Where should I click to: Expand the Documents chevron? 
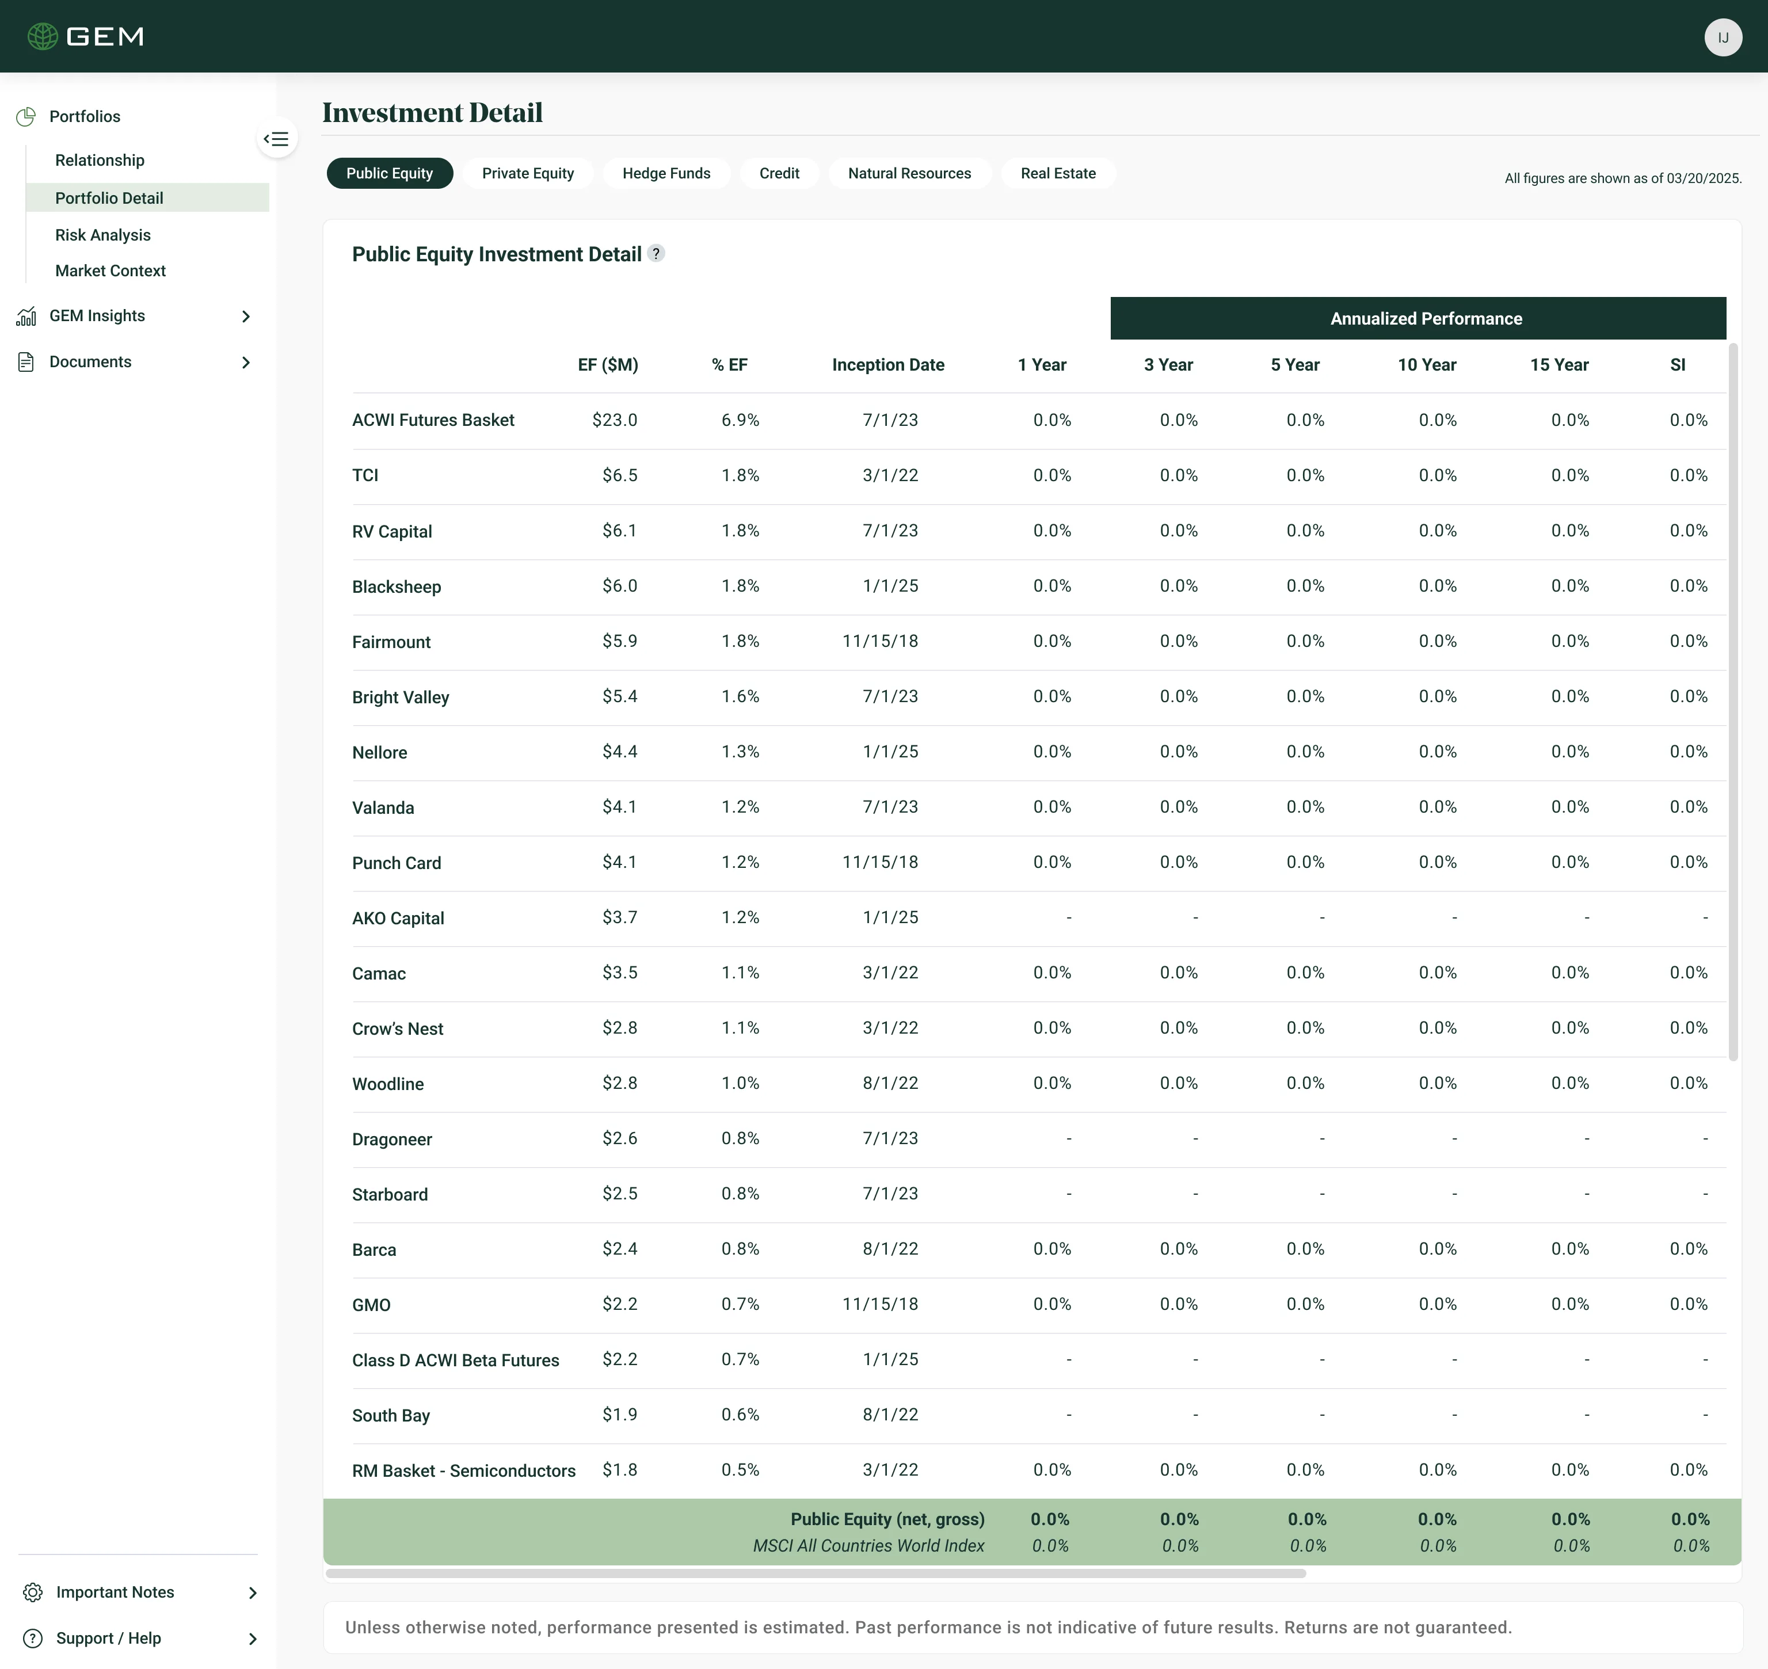(x=246, y=363)
